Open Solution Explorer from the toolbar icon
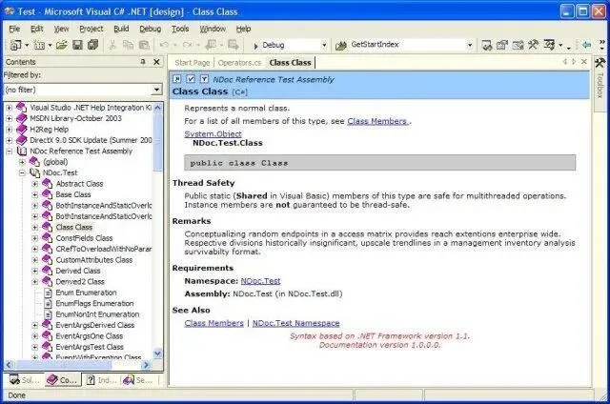 pyautogui.click(x=487, y=45)
